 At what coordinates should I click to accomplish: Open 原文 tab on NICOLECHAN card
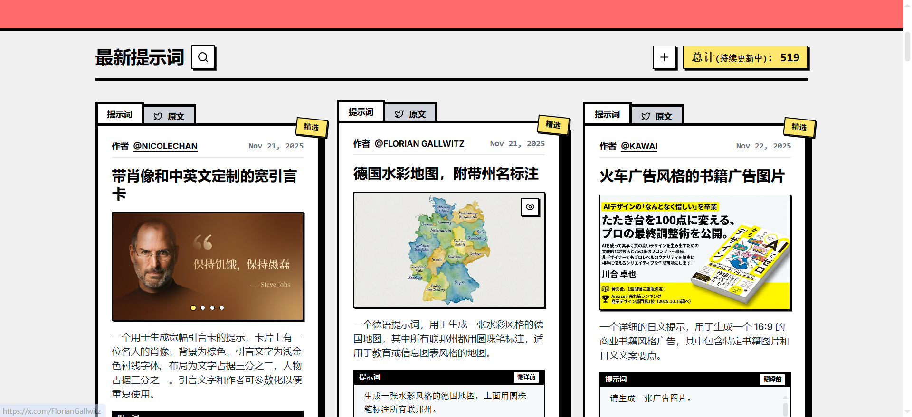tap(169, 116)
